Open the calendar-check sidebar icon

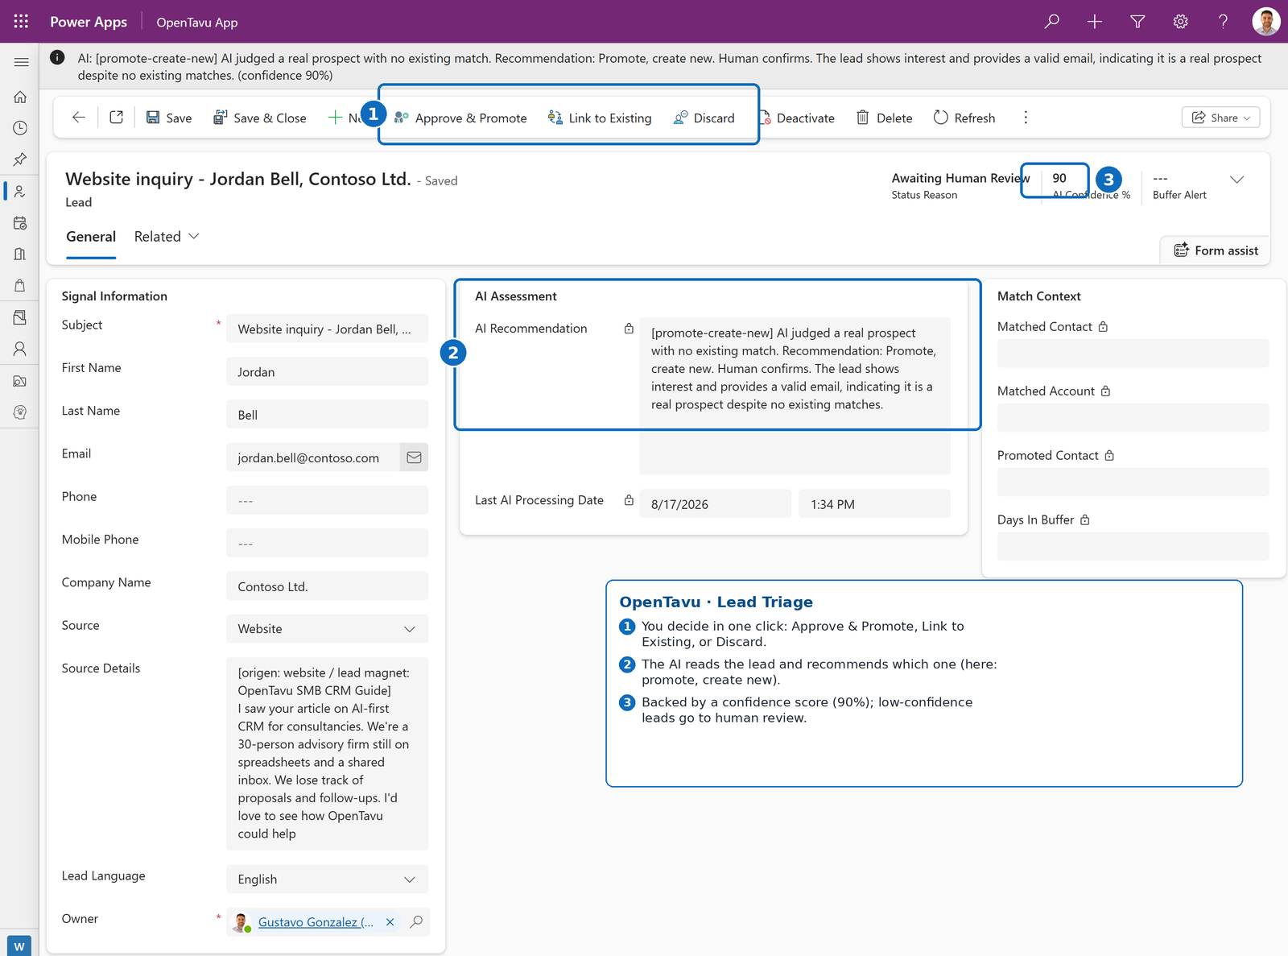(x=20, y=223)
